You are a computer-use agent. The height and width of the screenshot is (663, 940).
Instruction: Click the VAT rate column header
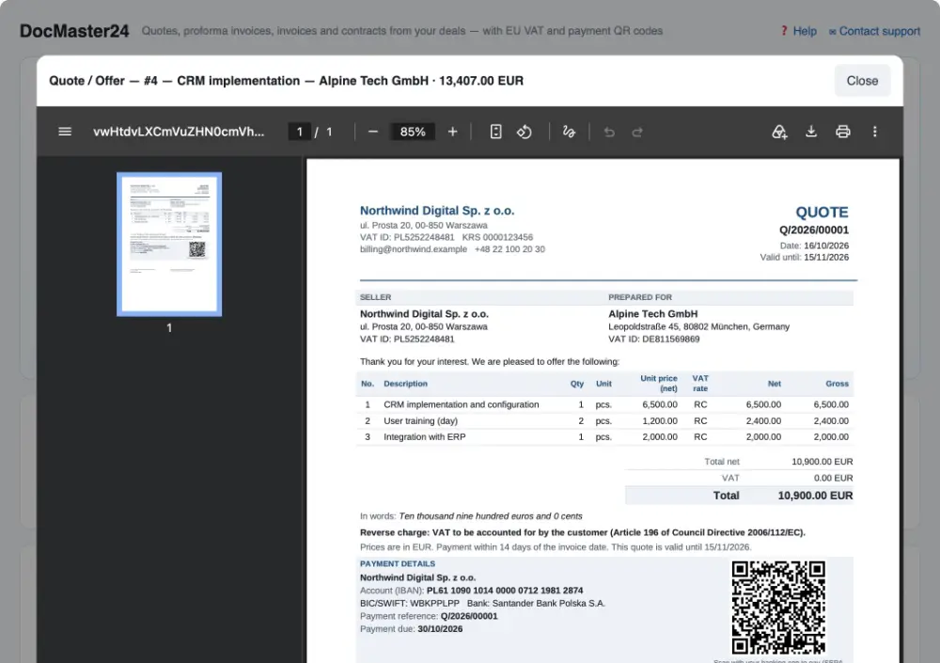[700, 384]
